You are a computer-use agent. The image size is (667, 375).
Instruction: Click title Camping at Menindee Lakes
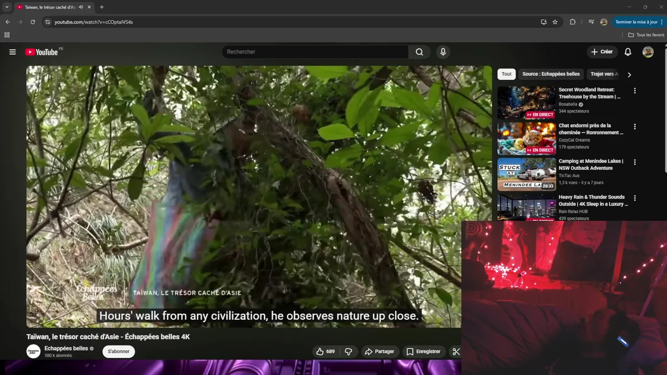[x=591, y=165]
